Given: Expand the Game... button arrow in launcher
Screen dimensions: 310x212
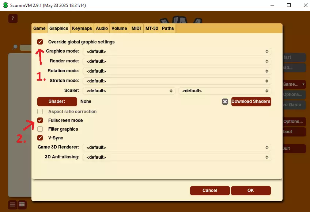Looking at the screenshot, I should pos(303,84).
